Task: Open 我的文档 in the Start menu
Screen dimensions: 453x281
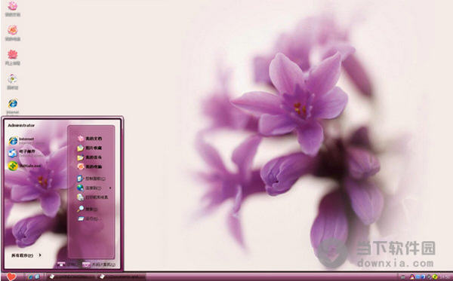Action: coord(90,139)
